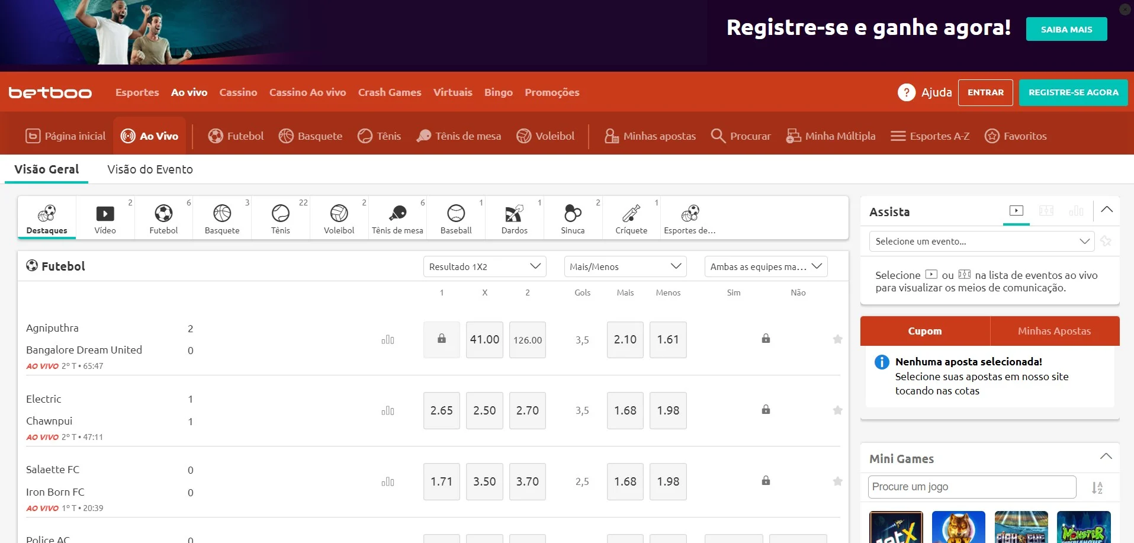Open the Procurar search option

click(x=741, y=136)
